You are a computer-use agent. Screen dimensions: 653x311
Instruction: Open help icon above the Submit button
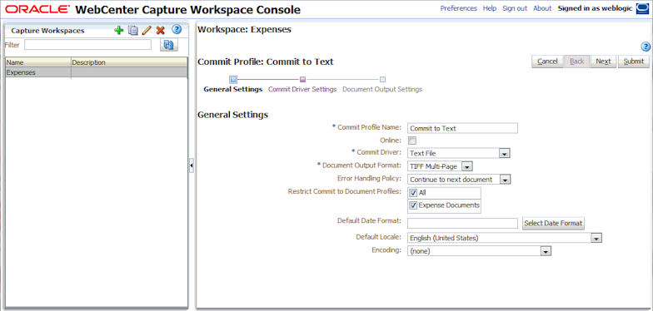point(646,47)
